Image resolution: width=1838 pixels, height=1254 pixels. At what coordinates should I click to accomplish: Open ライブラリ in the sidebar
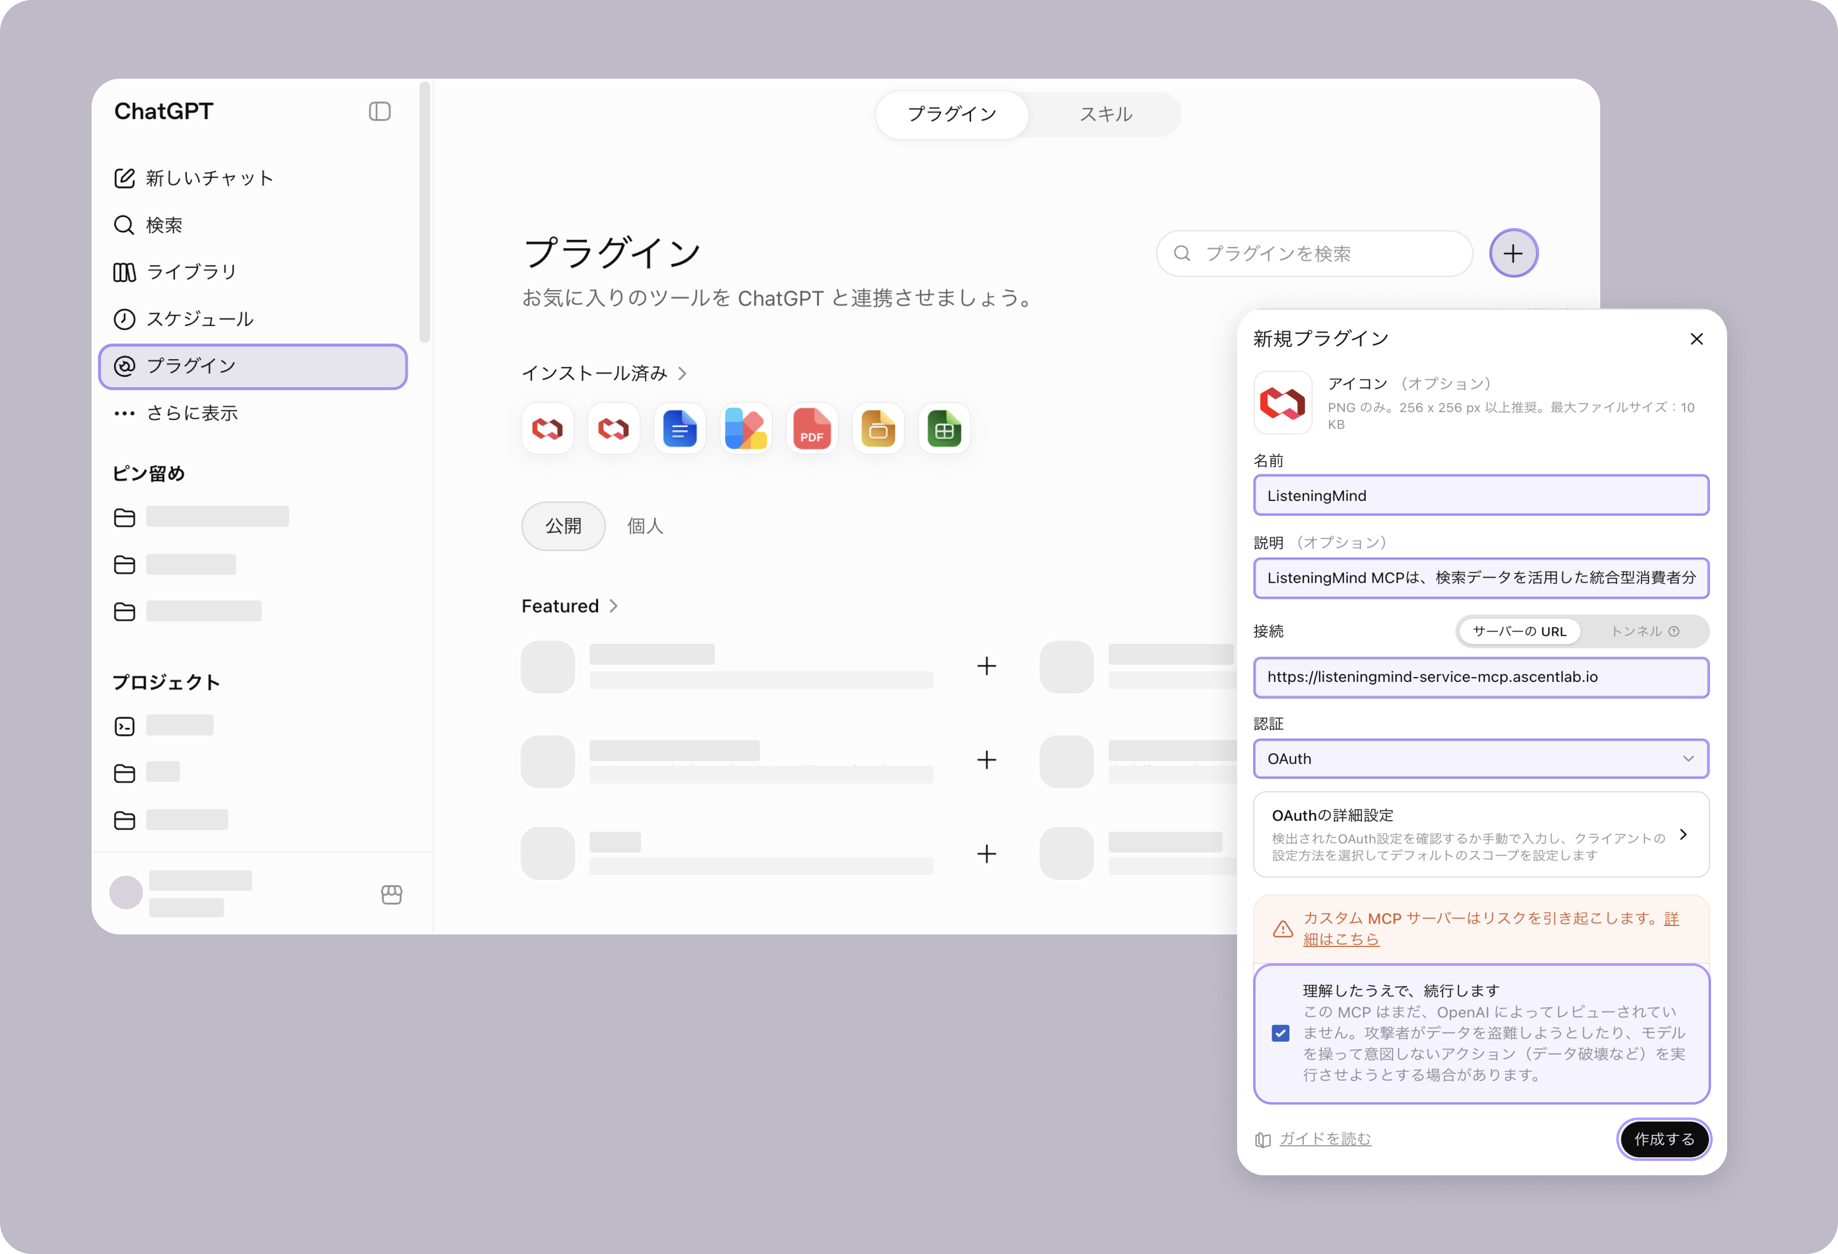(x=176, y=272)
